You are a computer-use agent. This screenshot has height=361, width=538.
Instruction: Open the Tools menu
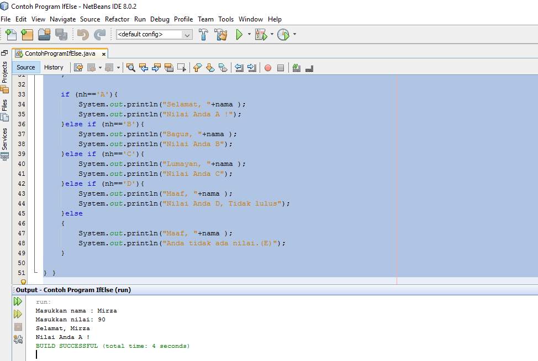point(226,19)
